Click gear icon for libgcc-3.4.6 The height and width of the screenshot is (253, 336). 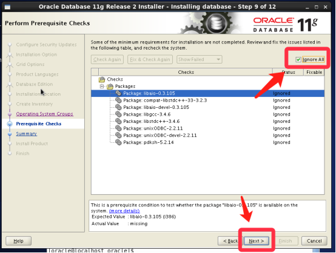pyautogui.click(x=118, y=114)
